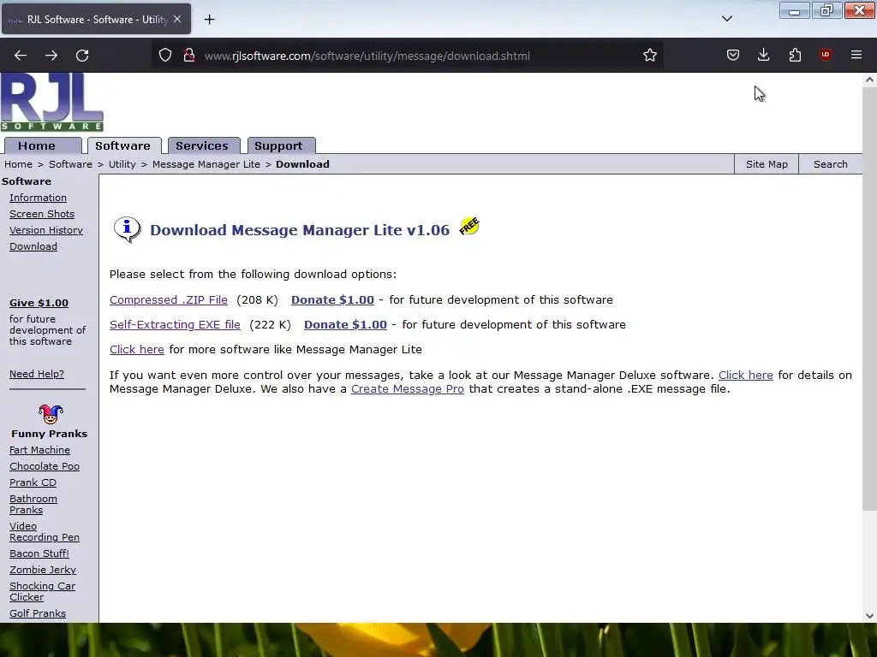The width and height of the screenshot is (877, 657).
Task: Download the Compressed .ZIP File
Action: (169, 300)
